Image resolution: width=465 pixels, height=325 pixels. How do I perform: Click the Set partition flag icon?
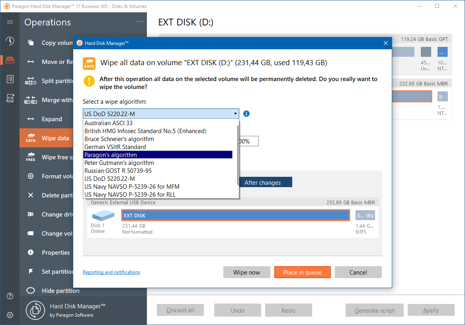(31, 271)
